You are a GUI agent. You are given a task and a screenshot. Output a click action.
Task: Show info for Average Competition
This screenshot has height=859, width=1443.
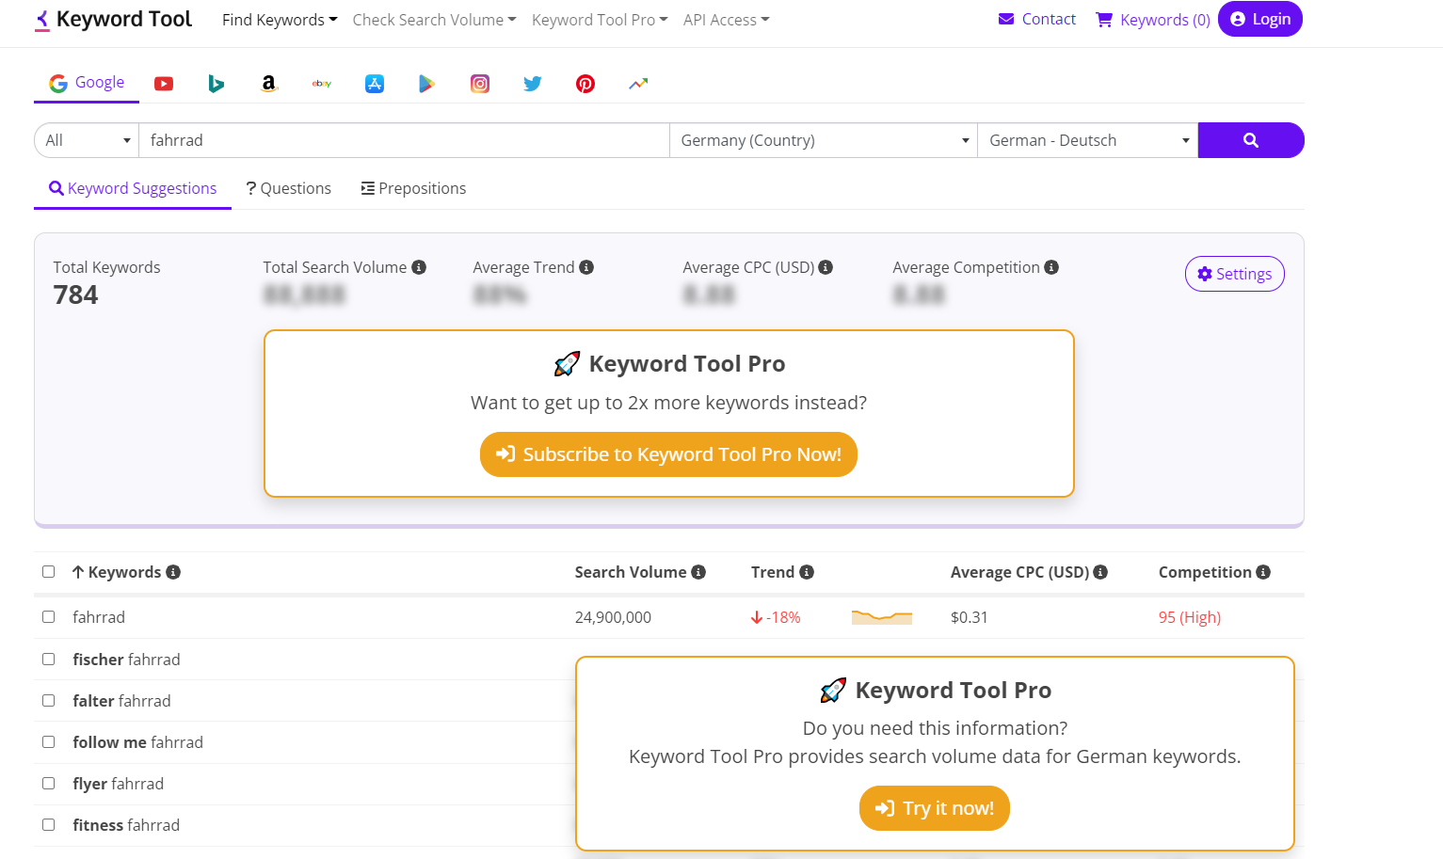(x=1051, y=267)
